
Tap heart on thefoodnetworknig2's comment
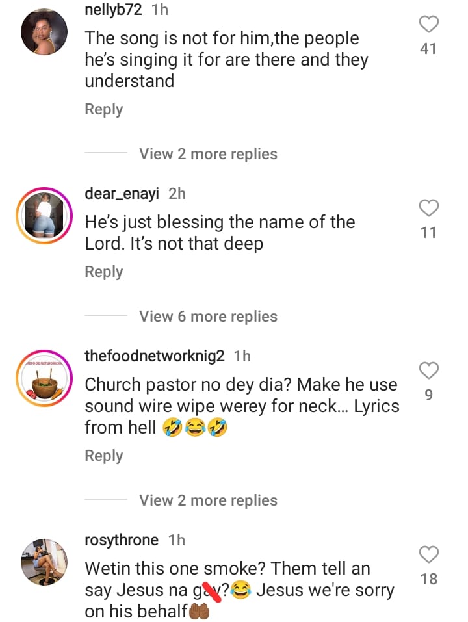click(428, 371)
